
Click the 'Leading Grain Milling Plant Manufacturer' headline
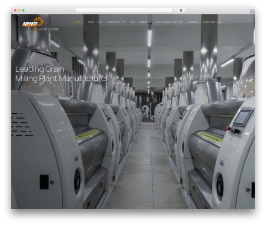tap(62, 74)
